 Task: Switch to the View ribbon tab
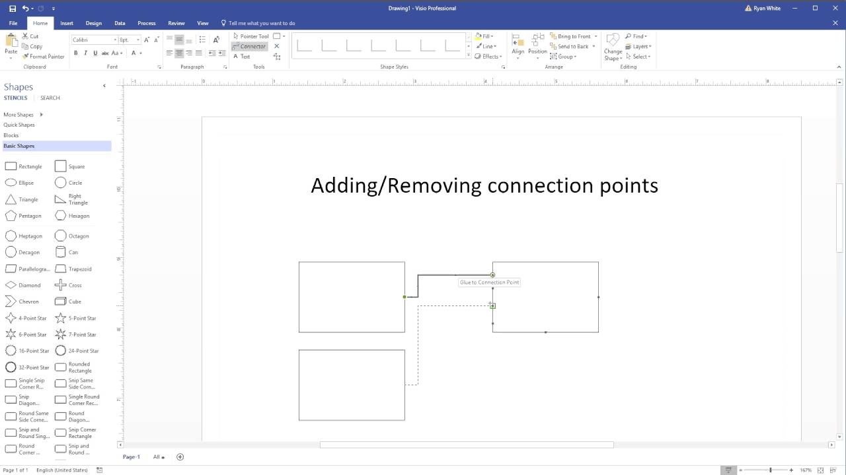click(x=203, y=23)
